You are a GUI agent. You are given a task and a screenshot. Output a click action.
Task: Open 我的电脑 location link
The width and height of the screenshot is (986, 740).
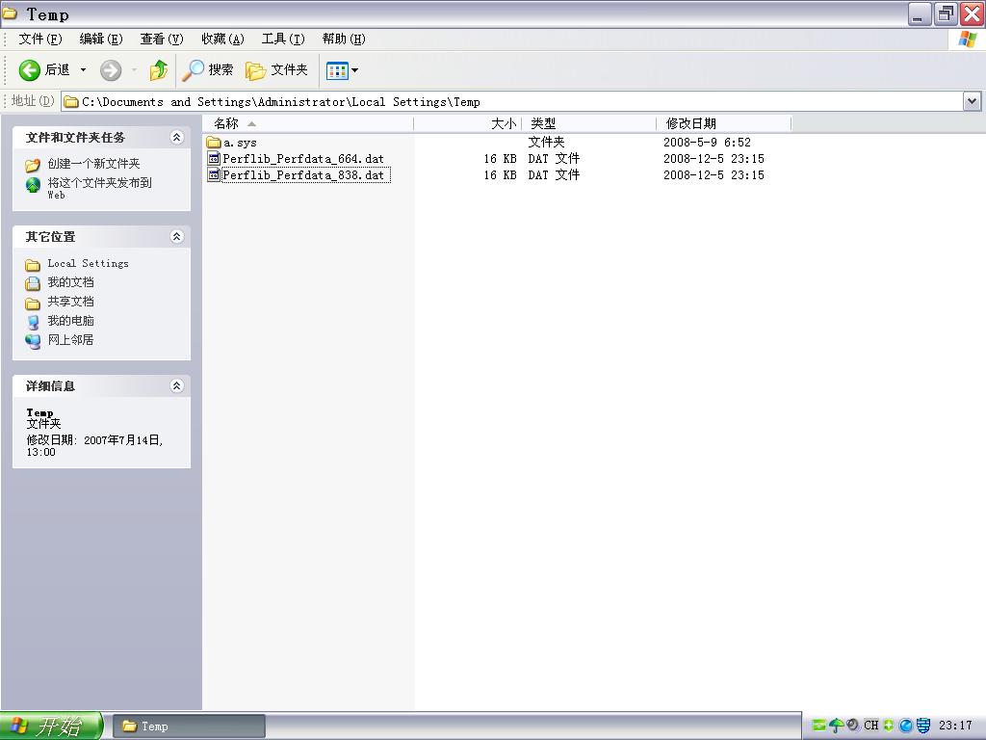pyautogui.click(x=70, y=321)
